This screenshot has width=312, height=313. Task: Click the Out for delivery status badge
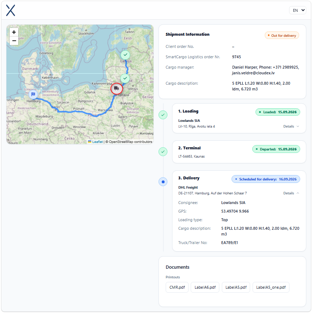click(282, 35)
